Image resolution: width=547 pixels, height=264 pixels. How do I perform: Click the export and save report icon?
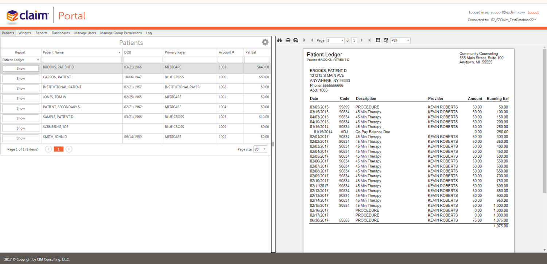point(378,40)
